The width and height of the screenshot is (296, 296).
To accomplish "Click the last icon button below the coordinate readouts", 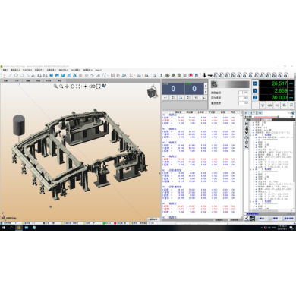I will [291, 105].
